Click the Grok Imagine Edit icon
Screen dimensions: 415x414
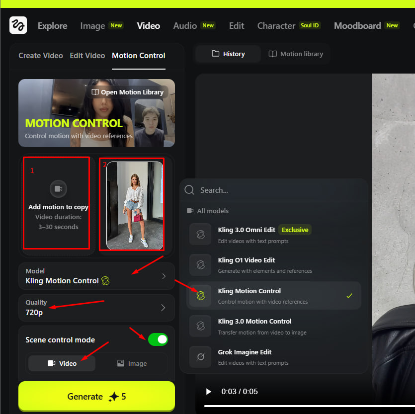coord(200,357)
